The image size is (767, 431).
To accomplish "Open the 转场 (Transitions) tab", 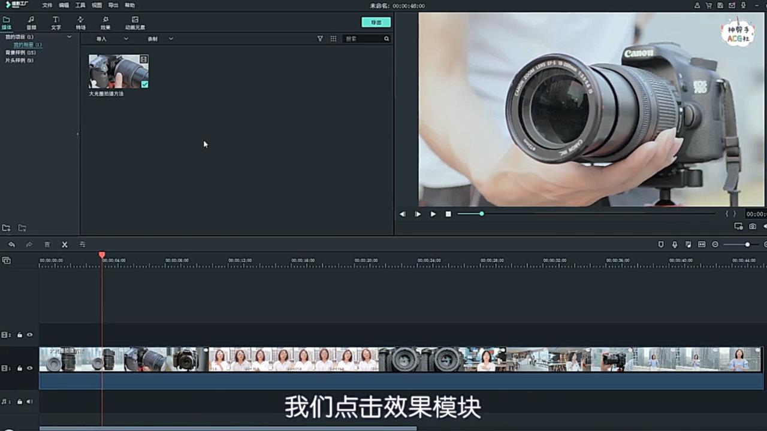I will point(80,23).
